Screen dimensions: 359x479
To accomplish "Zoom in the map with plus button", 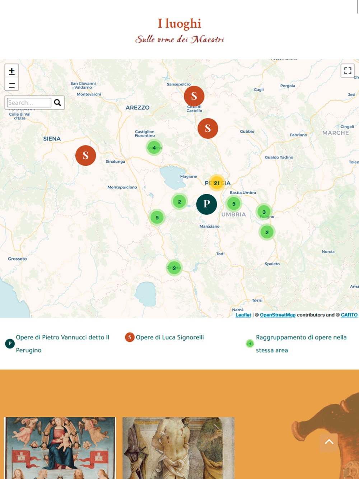I will 12,71.
